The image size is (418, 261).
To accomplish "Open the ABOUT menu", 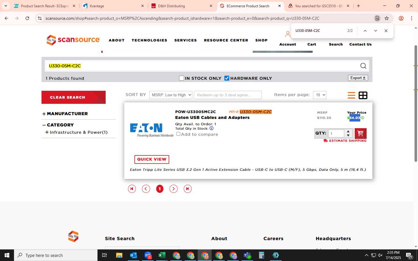I will pyautogui.click(x=117, y=40).
